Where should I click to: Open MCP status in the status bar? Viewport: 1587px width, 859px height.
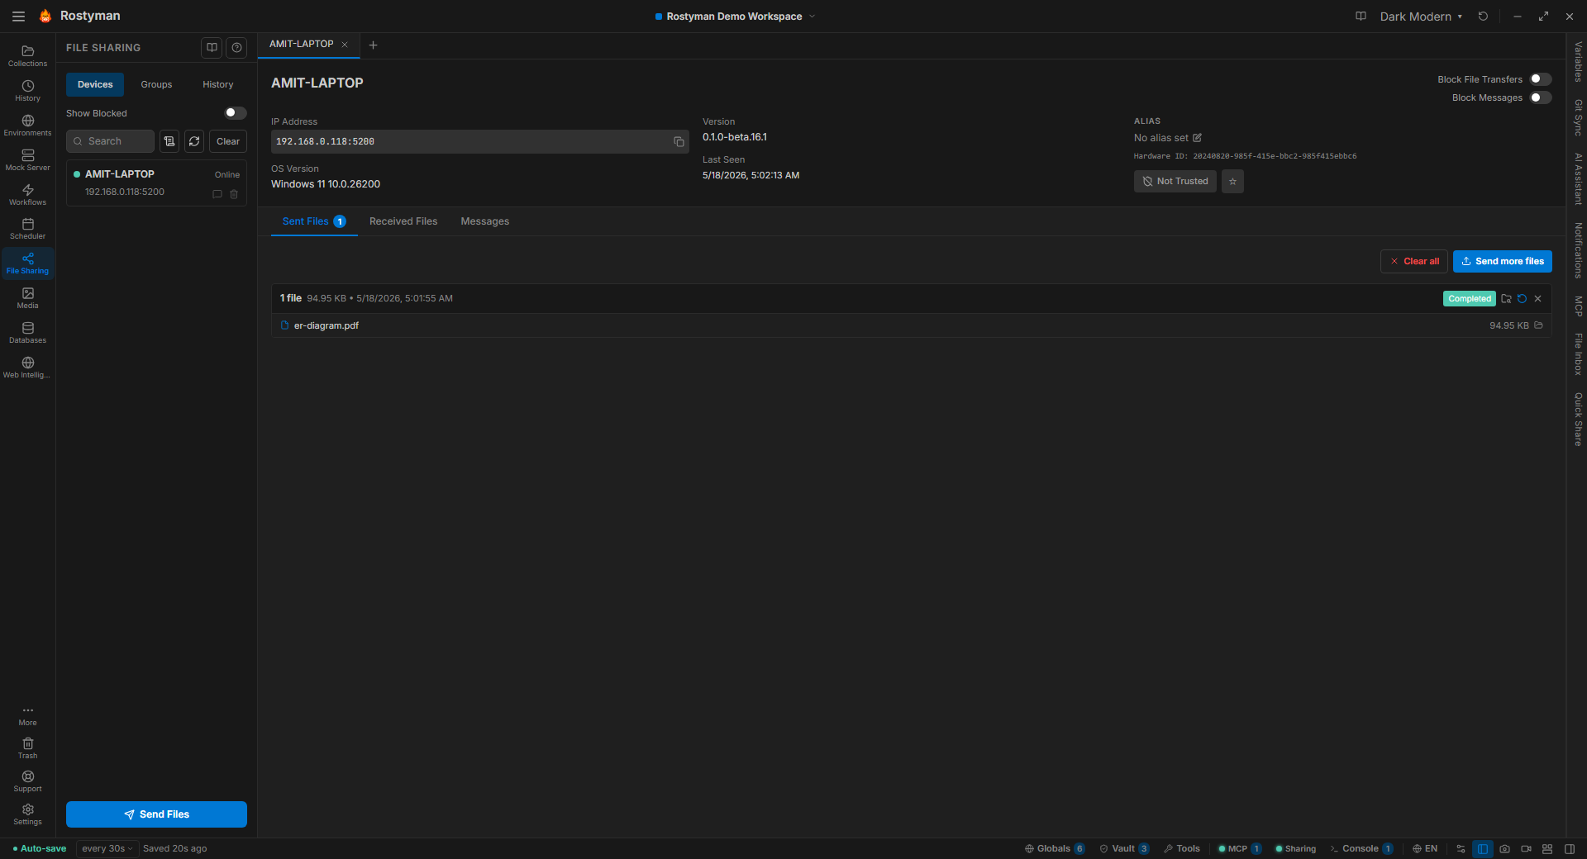click(x=1240, y=848)
